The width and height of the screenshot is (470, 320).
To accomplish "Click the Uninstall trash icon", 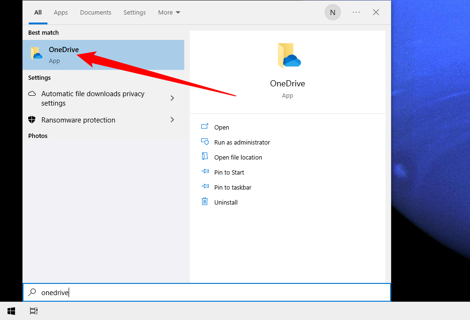I will click(x=205, y=202).
